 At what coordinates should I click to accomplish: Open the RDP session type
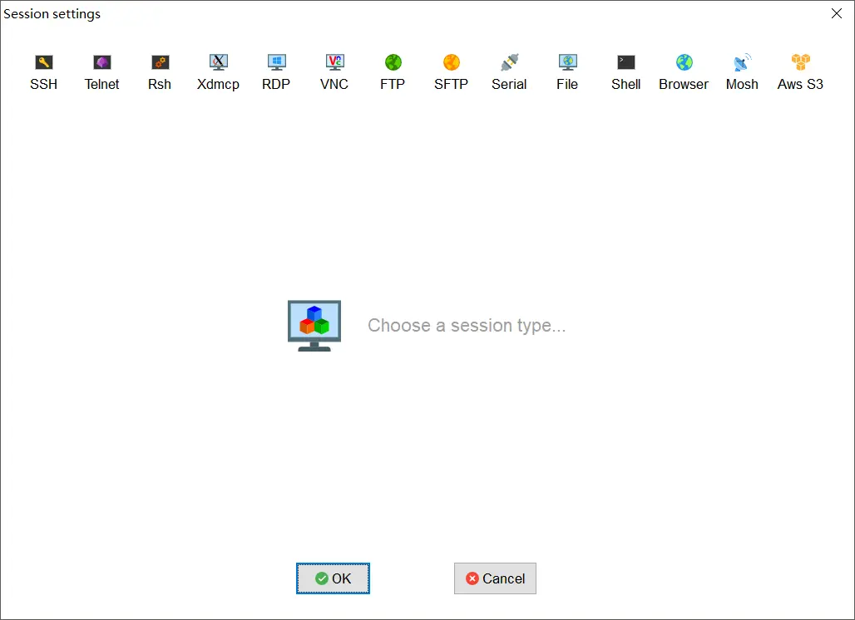point(276,72)
